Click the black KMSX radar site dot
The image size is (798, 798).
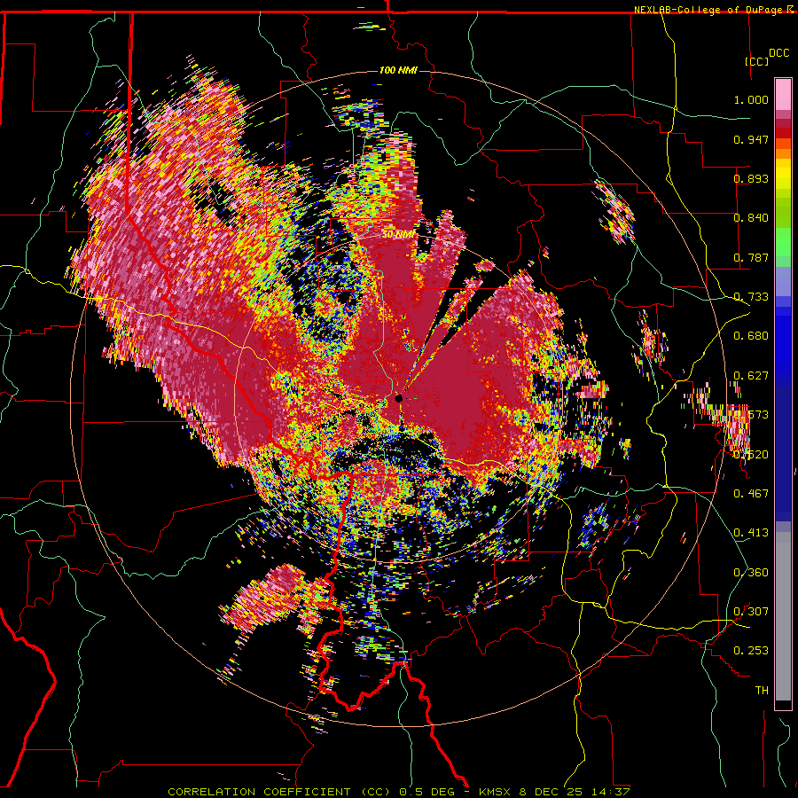click(x=399, y=398)
